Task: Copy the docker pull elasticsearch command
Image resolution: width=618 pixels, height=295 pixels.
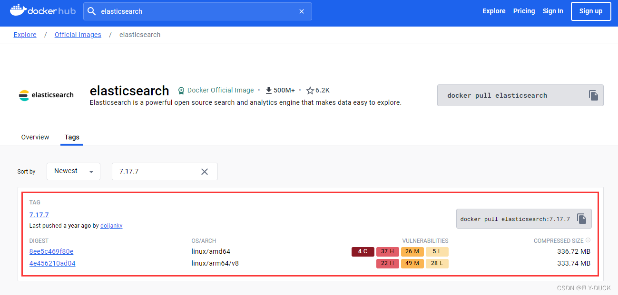Action: click(593, 95)
